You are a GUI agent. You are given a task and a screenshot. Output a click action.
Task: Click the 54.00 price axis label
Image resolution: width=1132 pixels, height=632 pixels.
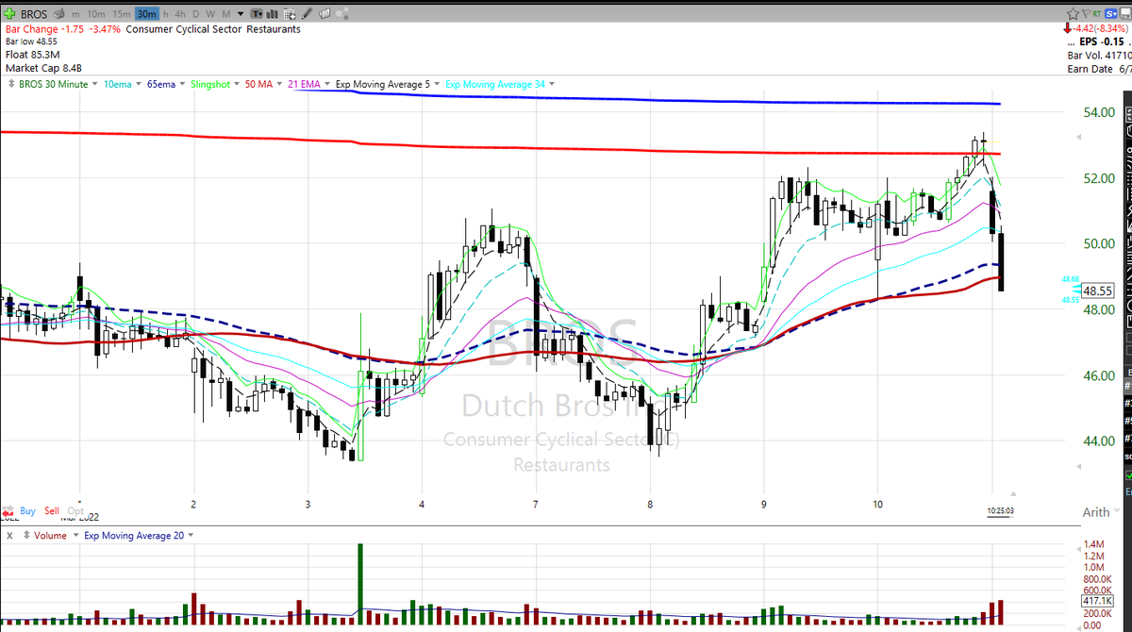(1099, 112)
